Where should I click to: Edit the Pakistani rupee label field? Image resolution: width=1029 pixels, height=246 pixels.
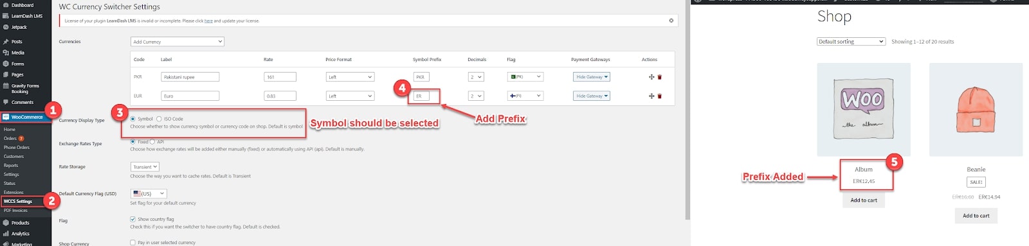[x=190, y=77]
